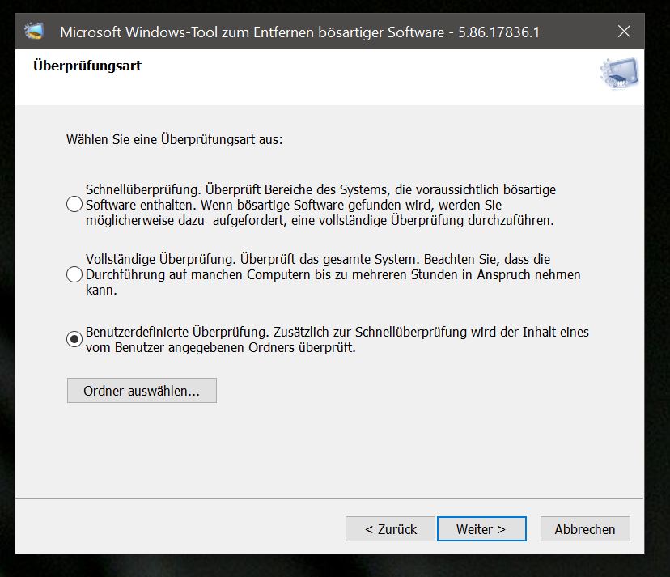Click the Überprüfungsart heading
This screenshot has width=670, height=577.
point(87,66)
